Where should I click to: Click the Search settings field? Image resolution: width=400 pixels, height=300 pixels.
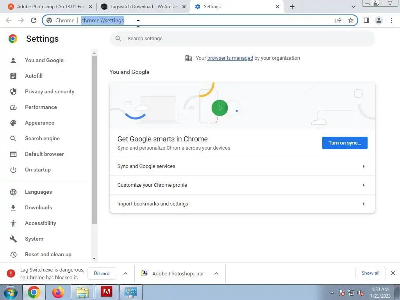coord(242,39)
